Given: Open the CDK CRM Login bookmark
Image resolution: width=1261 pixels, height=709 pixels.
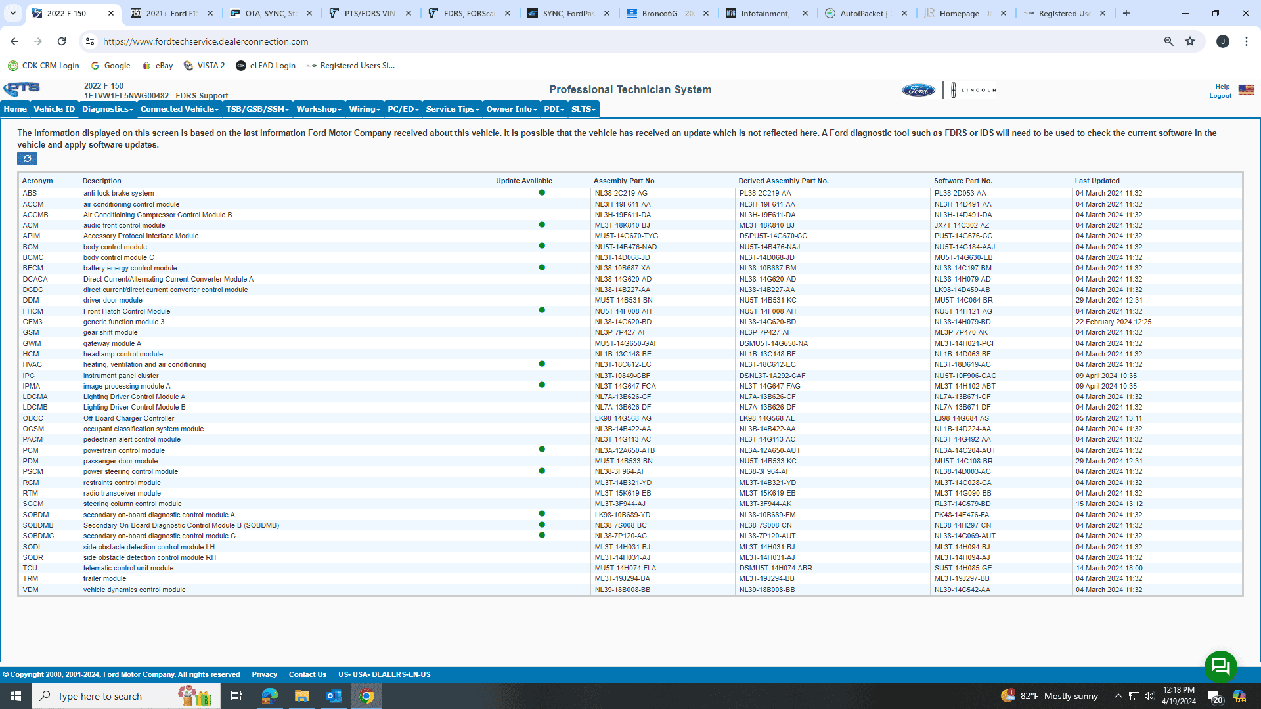Looking at the screenshot, I should [43, 66].
